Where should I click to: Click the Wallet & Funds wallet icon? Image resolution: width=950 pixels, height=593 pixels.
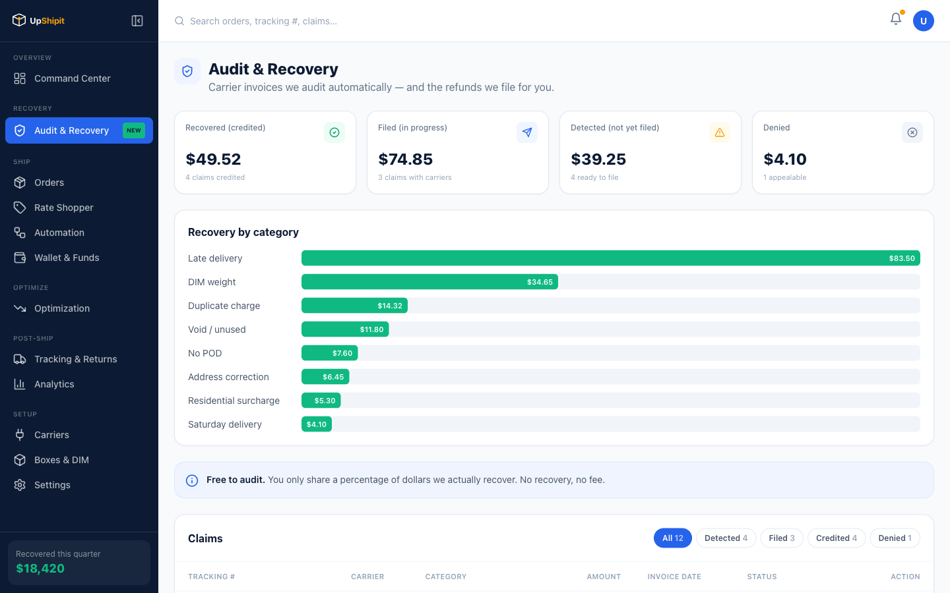pos(20,258)
